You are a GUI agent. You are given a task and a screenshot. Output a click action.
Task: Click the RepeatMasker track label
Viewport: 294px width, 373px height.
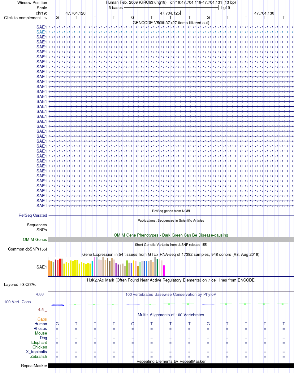click(34, 366)
